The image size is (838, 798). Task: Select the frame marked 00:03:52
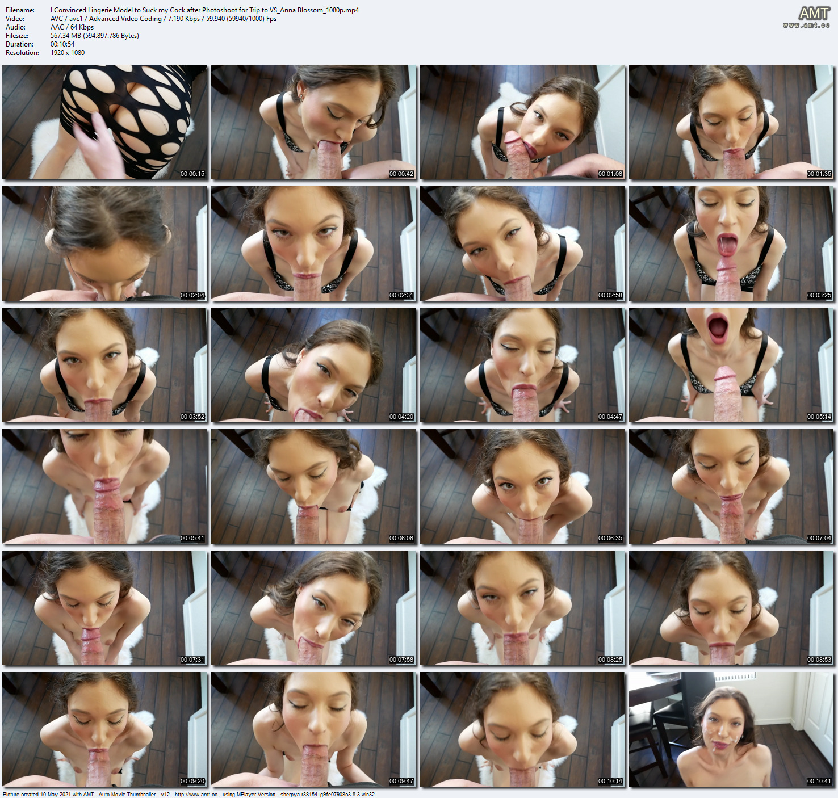104,365
